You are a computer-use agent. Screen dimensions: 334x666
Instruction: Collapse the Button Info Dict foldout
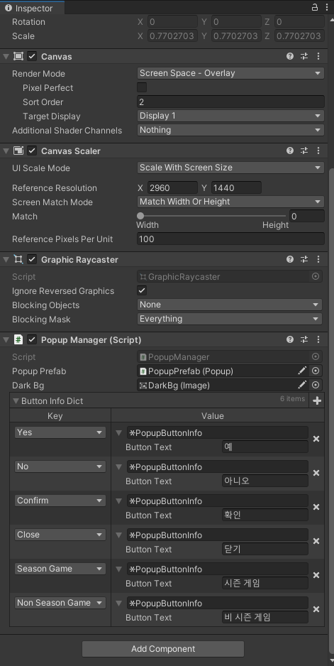coord(16,400)
